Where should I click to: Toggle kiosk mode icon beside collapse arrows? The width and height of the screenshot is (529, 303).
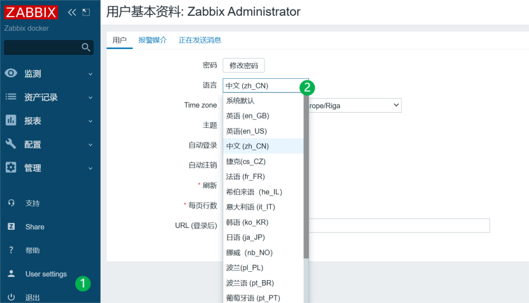[x=87, y=13]
